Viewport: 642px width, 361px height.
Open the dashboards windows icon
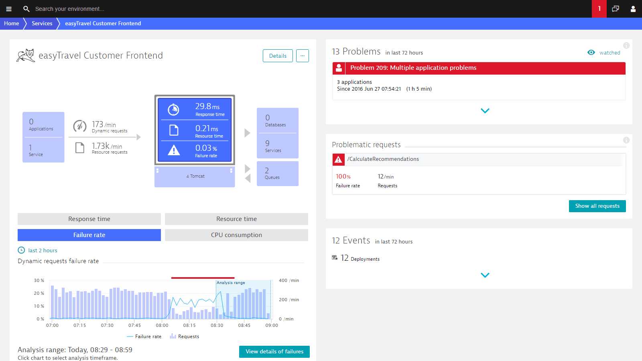(x=616, y=9)
